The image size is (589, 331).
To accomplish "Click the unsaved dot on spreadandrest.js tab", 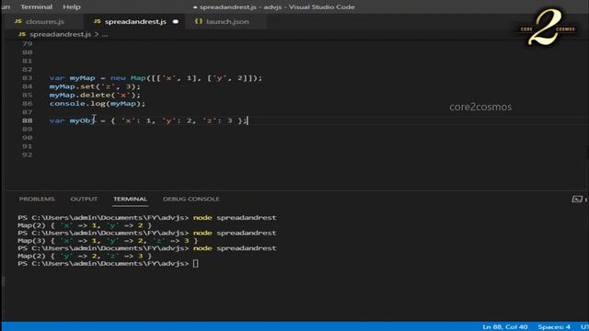I will (176, 22).
